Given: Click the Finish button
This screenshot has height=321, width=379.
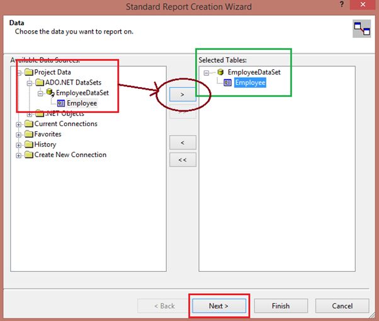Looking at the screenshot, I should (281, 306).
